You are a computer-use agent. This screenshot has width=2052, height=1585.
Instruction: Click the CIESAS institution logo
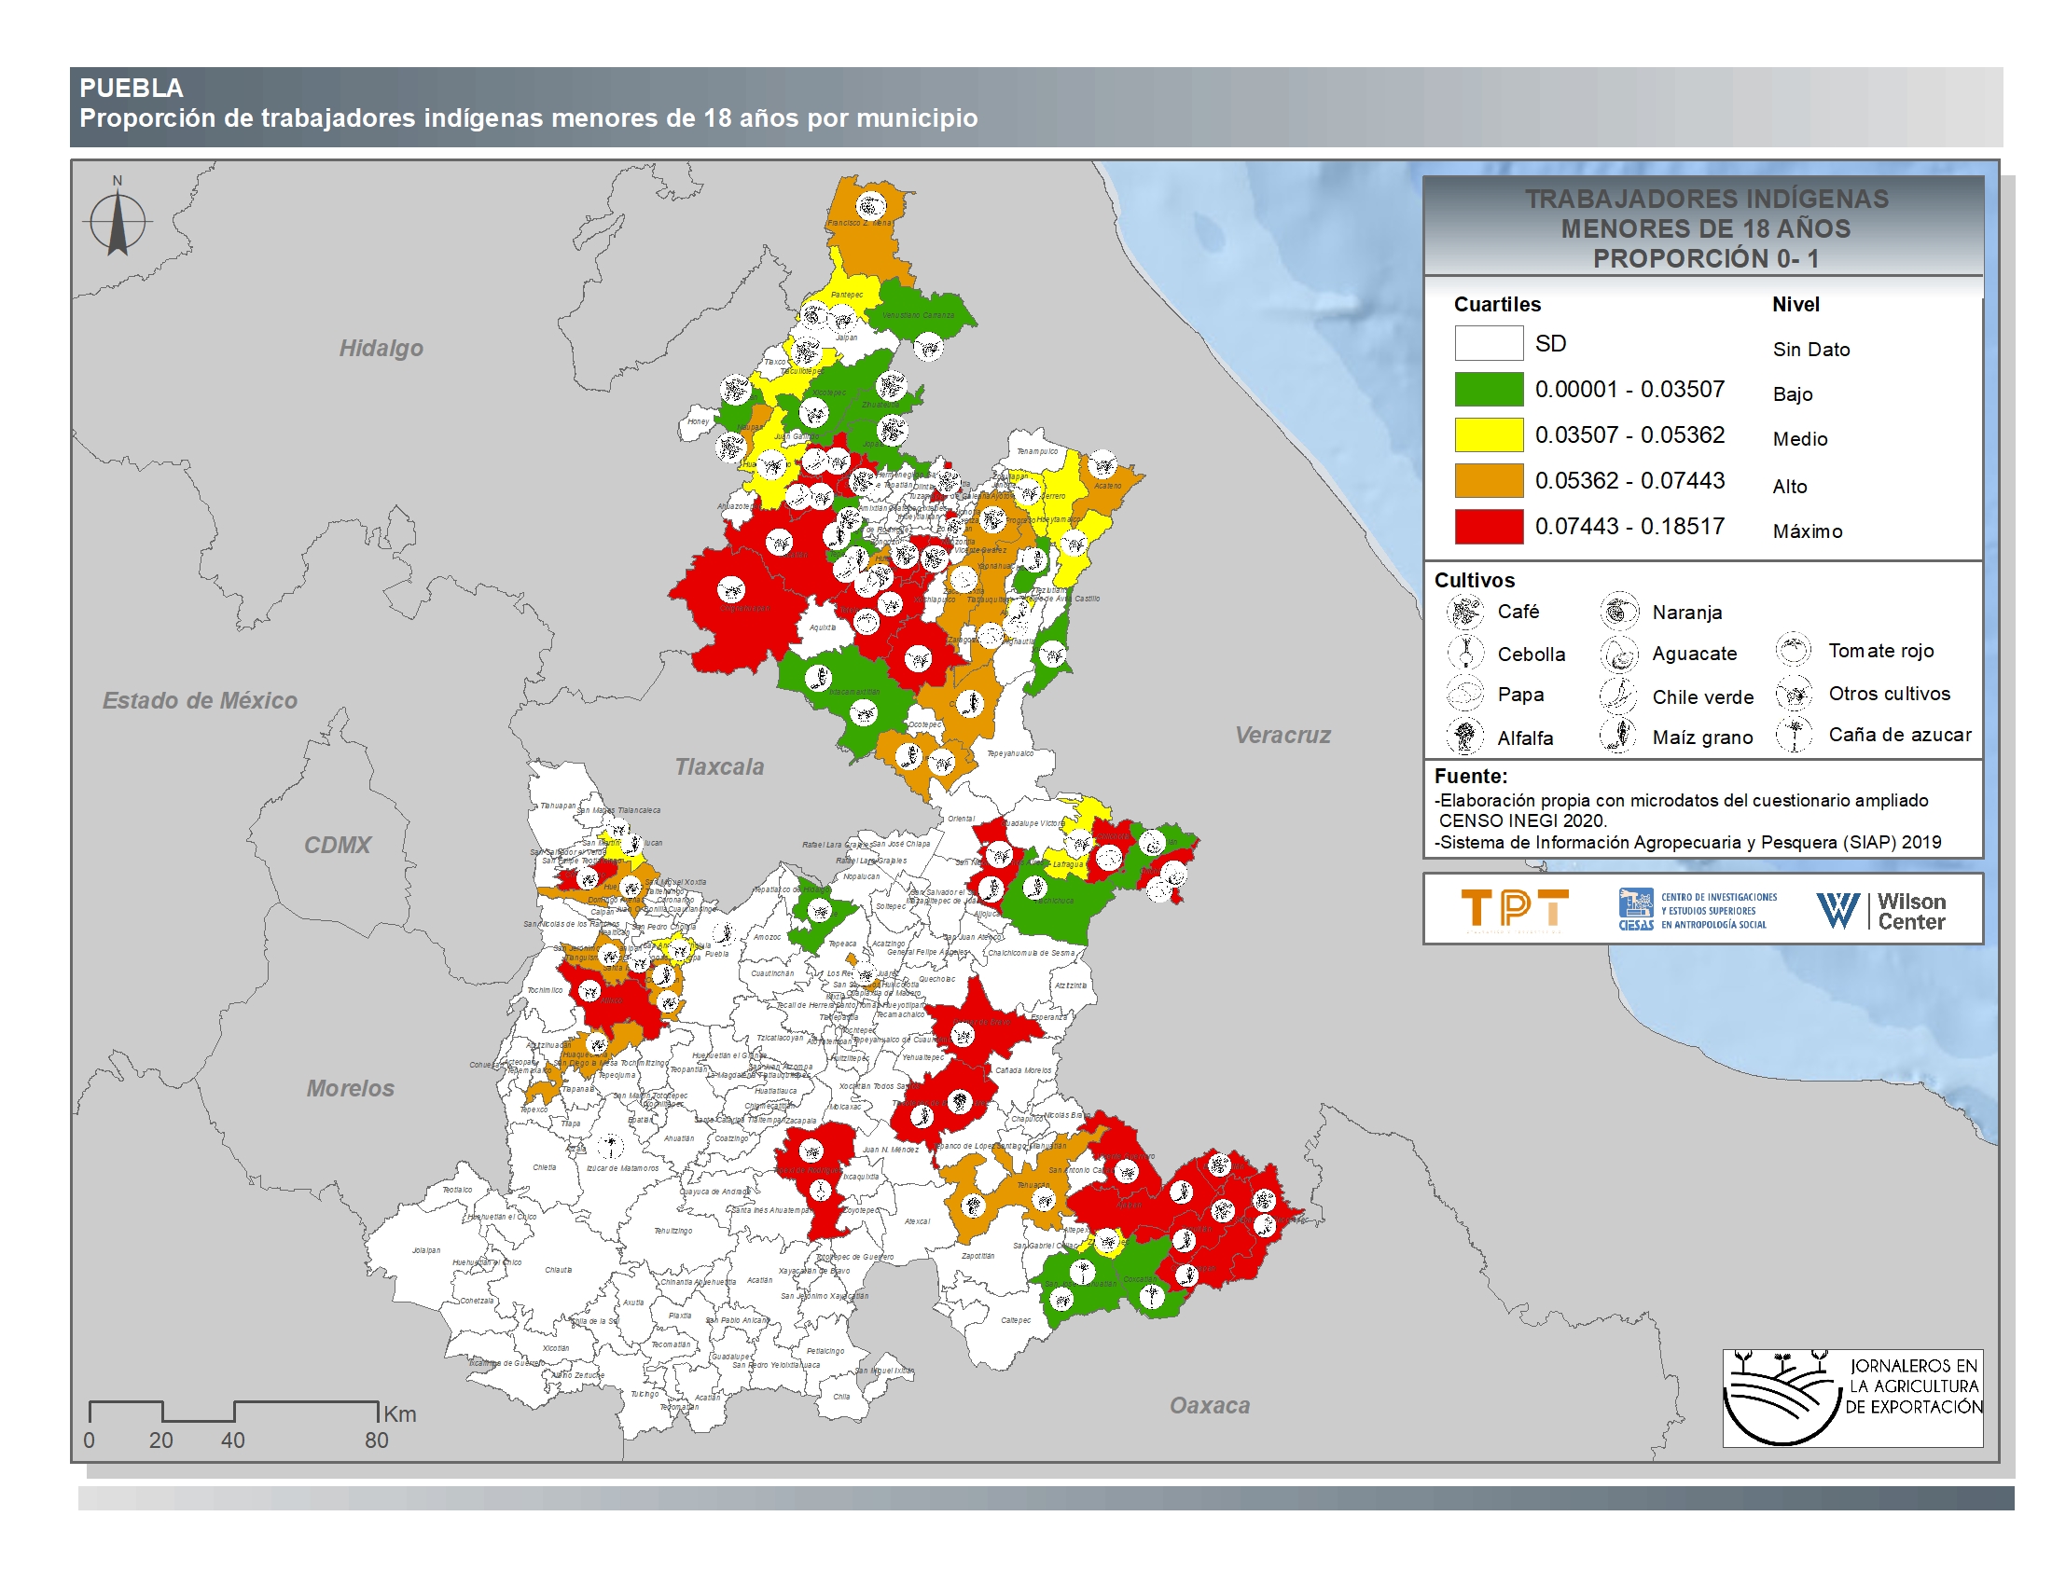coord(1697,910)
